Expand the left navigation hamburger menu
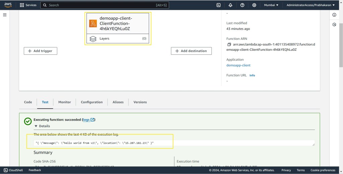 [x=5, y=15]
